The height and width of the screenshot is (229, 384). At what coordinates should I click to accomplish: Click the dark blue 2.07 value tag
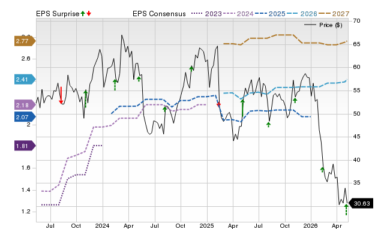tap(25, 117)
